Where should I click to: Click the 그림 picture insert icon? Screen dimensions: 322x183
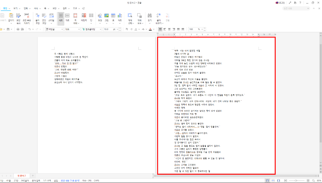(107, 16)
